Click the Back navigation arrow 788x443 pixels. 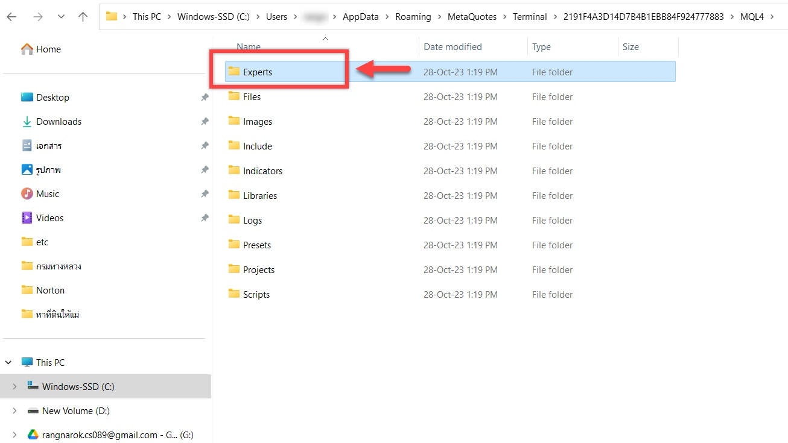pyautogui.click(x=11, y=17)
